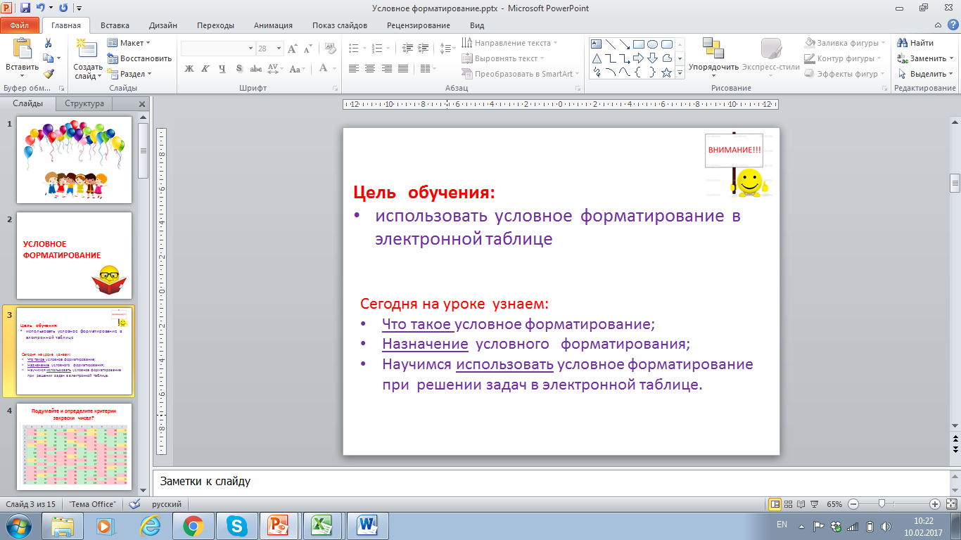Click the Cut scissors icon
The height and width of the screenshot is (540, 961).
pyautogui.click(x=48, y=44)
